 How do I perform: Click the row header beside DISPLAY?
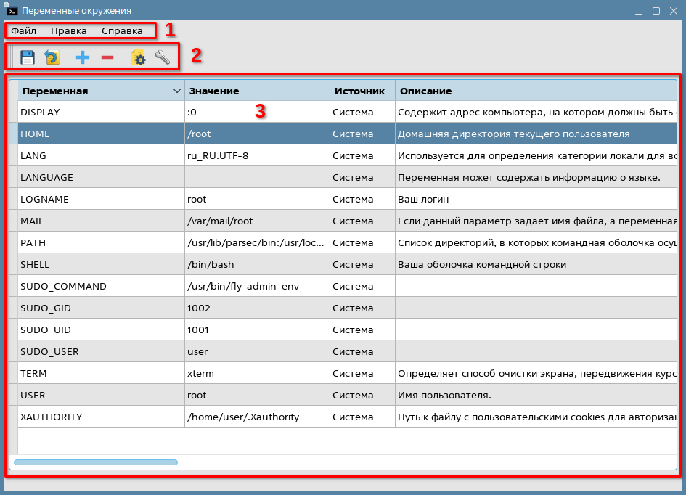point(13,112)
